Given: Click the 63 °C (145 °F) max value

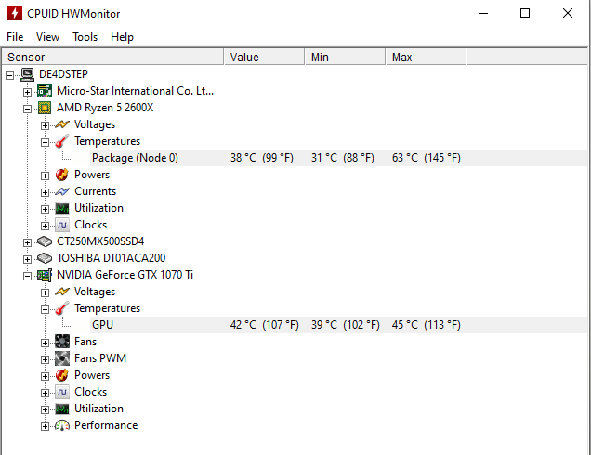Looking at the screenshot, I should tap(427, 158).
